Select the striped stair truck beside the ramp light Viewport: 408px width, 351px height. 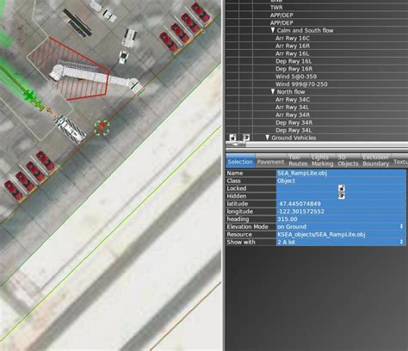71,130
